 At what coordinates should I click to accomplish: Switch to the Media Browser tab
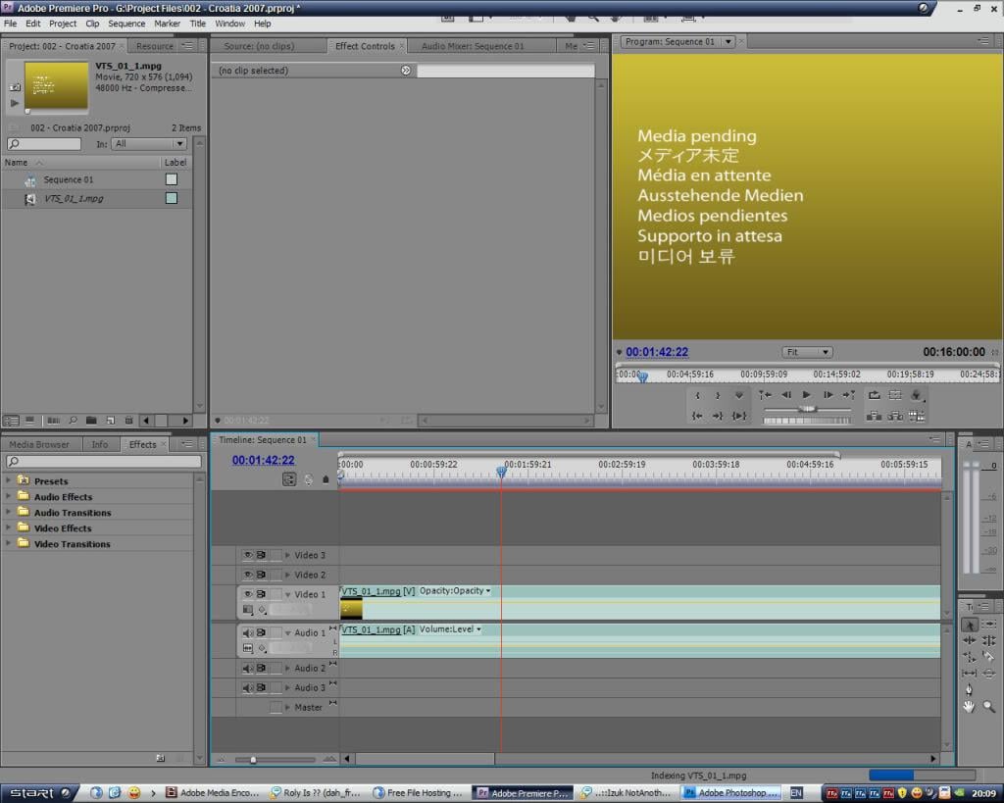tap(39, 444)
